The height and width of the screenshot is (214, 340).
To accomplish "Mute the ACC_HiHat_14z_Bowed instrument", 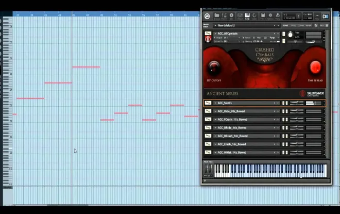I will click(286, 153).
